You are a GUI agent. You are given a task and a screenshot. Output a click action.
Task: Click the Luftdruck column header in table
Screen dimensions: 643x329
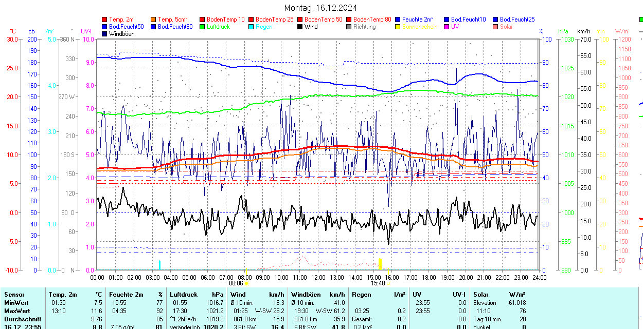pos(183,295)
